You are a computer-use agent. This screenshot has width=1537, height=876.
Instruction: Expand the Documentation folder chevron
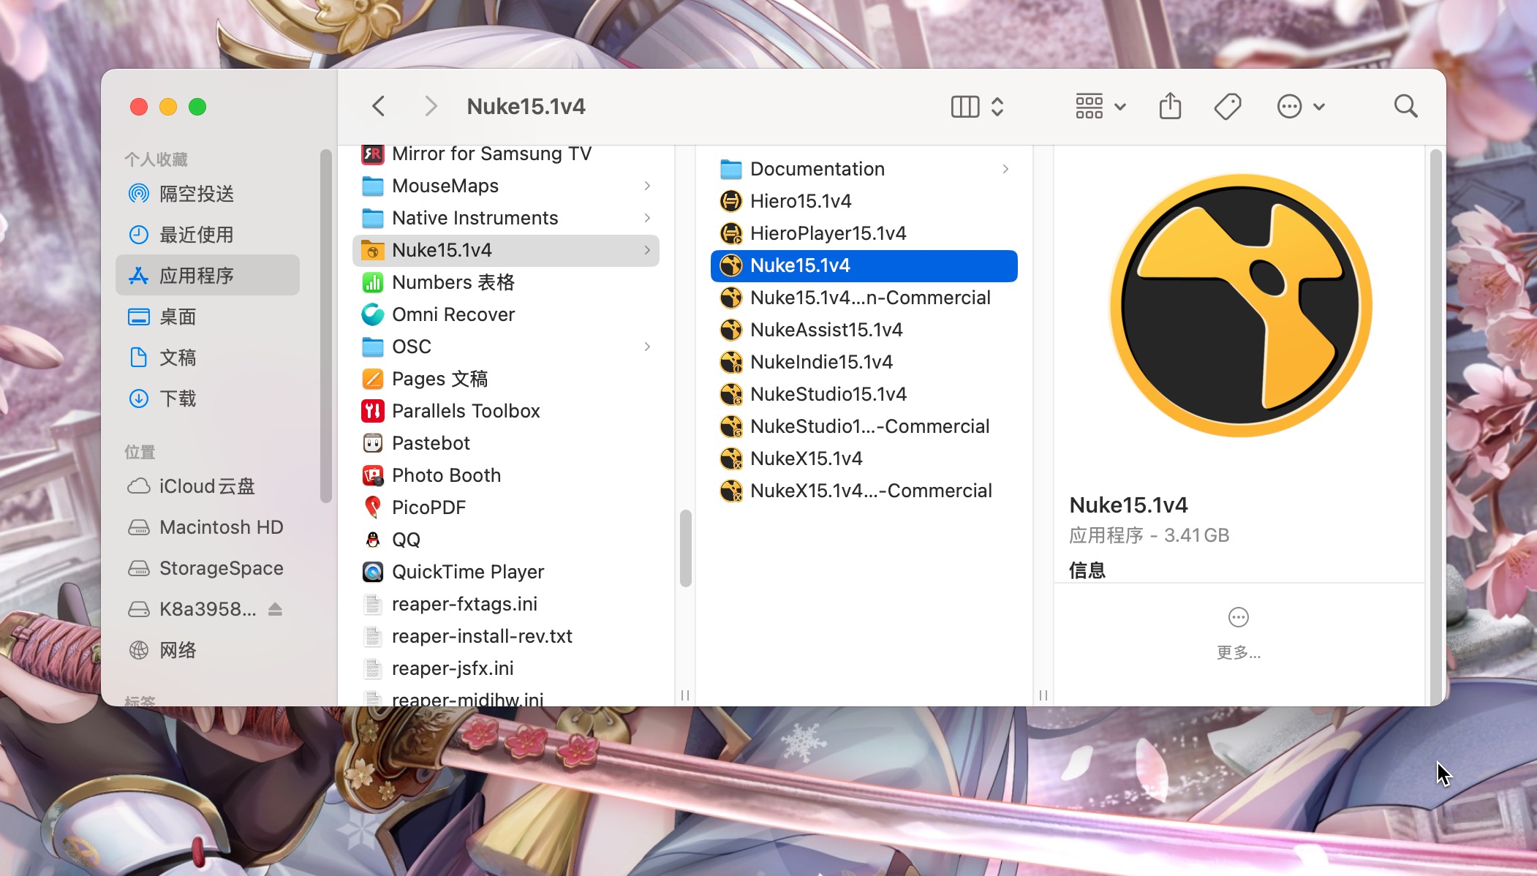pyautogui.click(x=1005, y=169)
